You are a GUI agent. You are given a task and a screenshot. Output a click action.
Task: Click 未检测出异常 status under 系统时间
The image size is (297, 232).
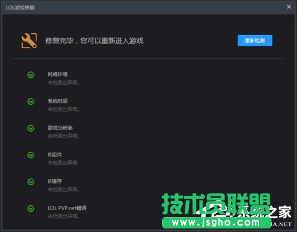click(64, 109)
